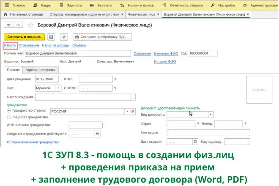The image size is (279, 186).
Task: Click the ИНН input field
Action: (96, 79)
